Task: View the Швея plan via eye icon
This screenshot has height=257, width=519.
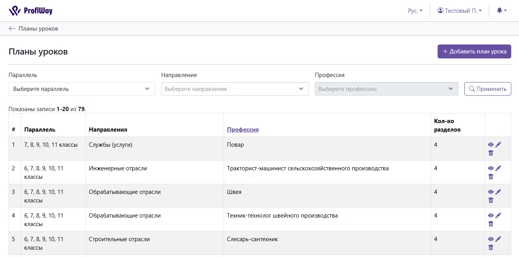Action: coord(491,192)
